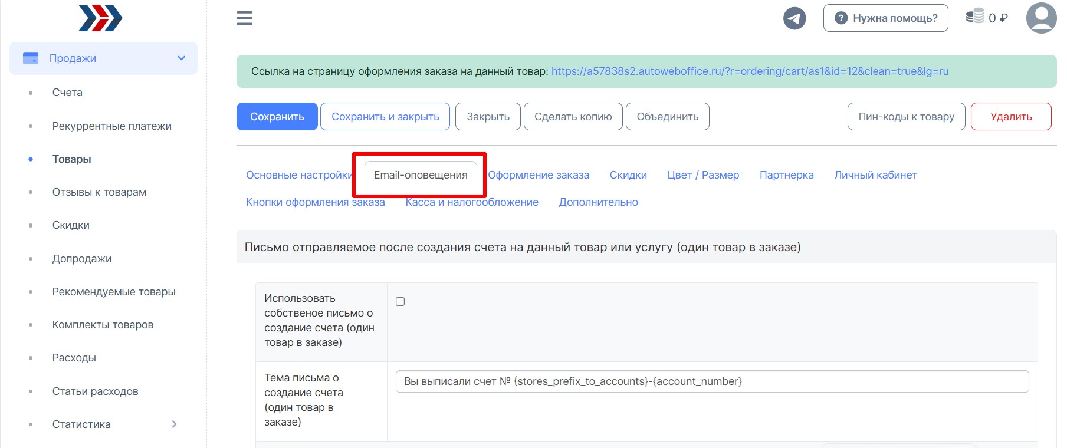Click the Сохранить button
This screenshot has width=1067, height=448.
(277, 117)
